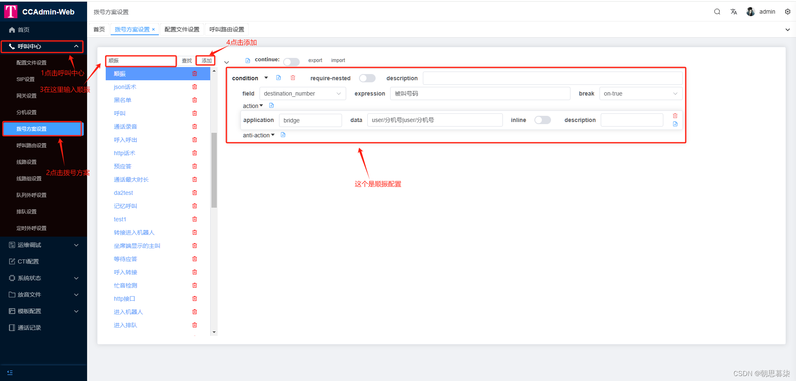Click the search magnifier icon in header
Screen dimensions: 796x381
pyautogui.click(x=717, y=12)
